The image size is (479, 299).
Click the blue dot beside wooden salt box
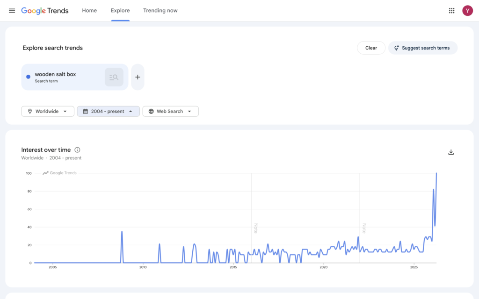tap(29, 77)
